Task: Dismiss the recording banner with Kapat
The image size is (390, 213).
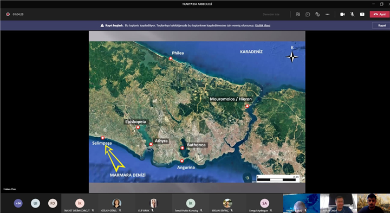Action: [382, 25]
